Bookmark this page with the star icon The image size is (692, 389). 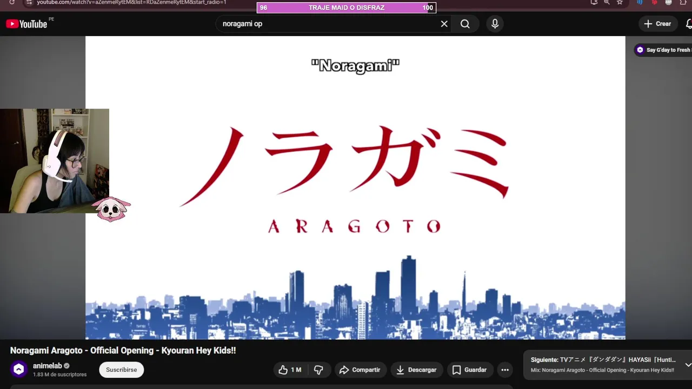coord(620,2)
